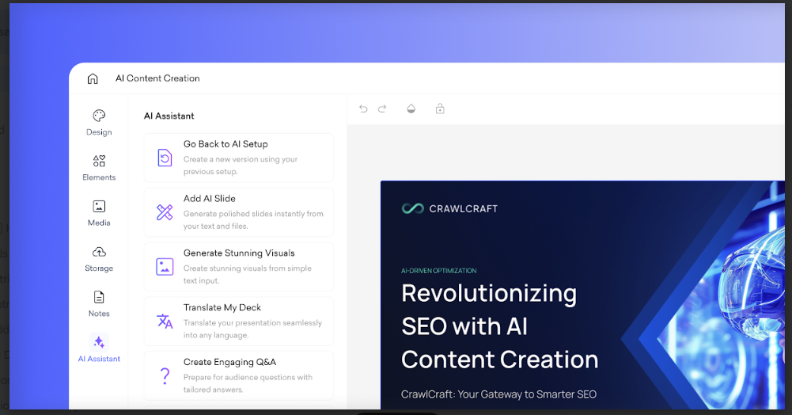Image resolution: width=792 pixels, height=415 pixels.
Task: Select the slide headline Revolutionizing SEO text
Action: tap(499, 326)
